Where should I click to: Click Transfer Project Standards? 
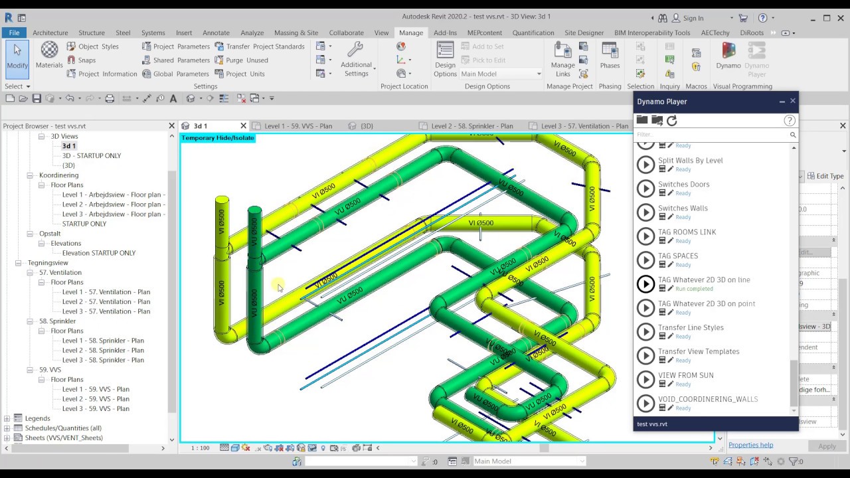pyautogui.click(x=260, y=46)
